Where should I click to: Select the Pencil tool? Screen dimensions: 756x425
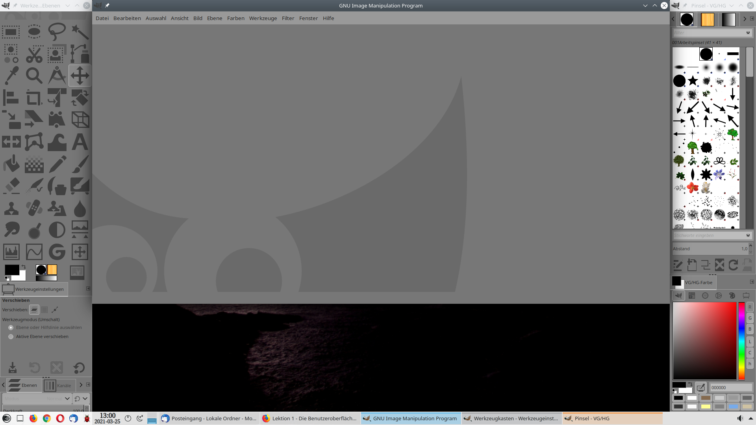tap(57, 164)
